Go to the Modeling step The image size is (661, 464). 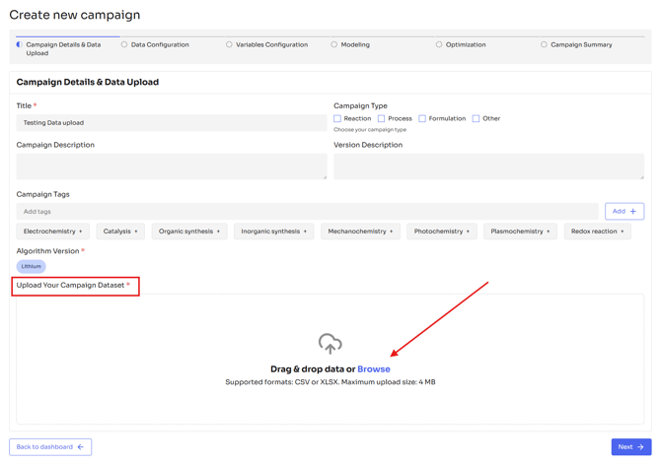coord(350,44)
